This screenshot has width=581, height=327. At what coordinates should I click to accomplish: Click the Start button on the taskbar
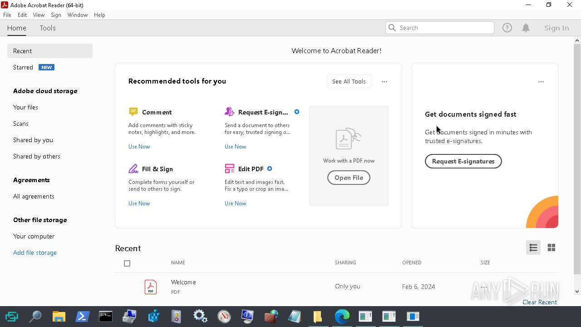11,316
